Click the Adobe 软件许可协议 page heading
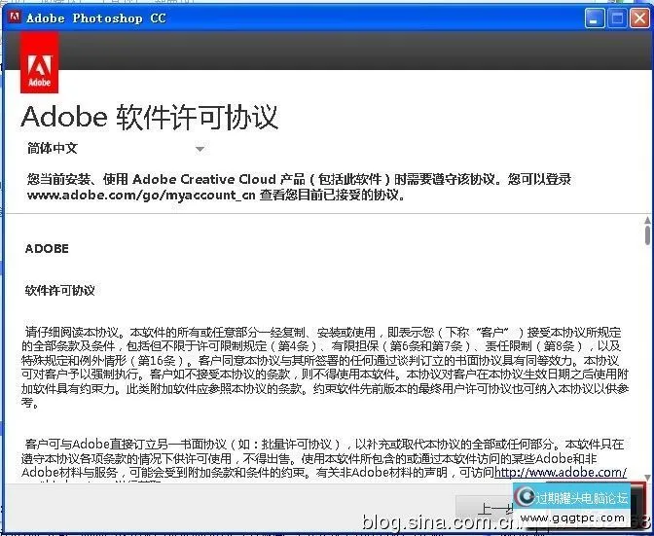Image resolution: width=654 pixels, height=536 pixels. (150, 117)
